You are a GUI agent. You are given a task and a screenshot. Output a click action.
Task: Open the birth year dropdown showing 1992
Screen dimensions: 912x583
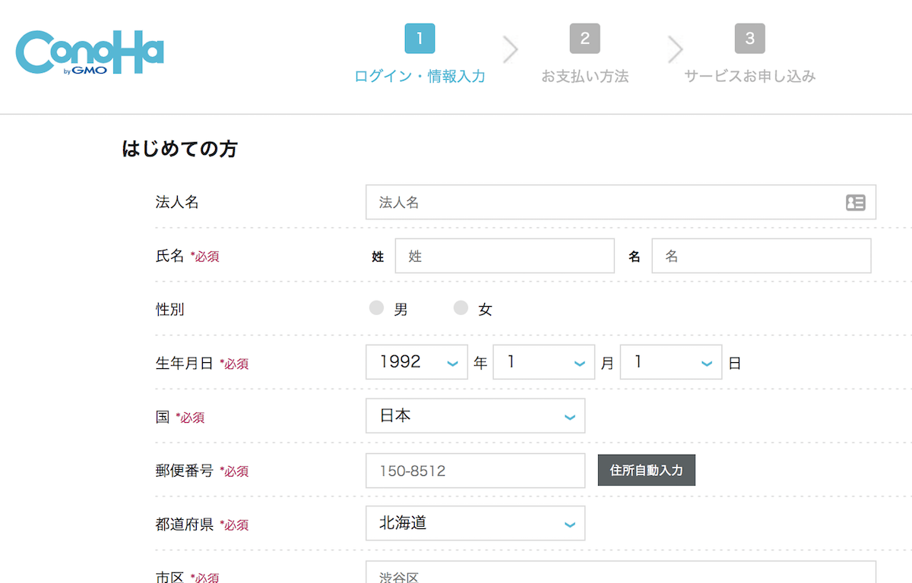coord(416,362)
